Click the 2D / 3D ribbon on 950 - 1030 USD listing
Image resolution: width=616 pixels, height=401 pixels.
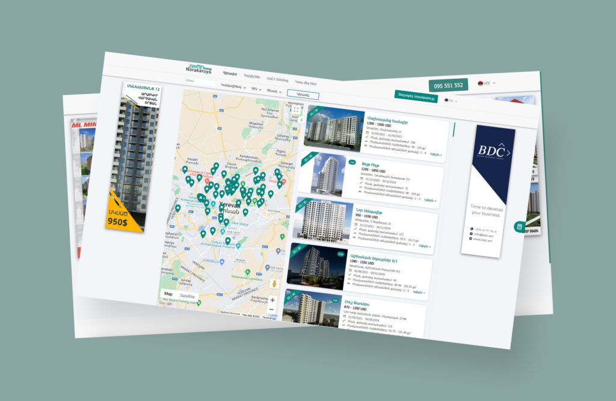click(303, 205)
